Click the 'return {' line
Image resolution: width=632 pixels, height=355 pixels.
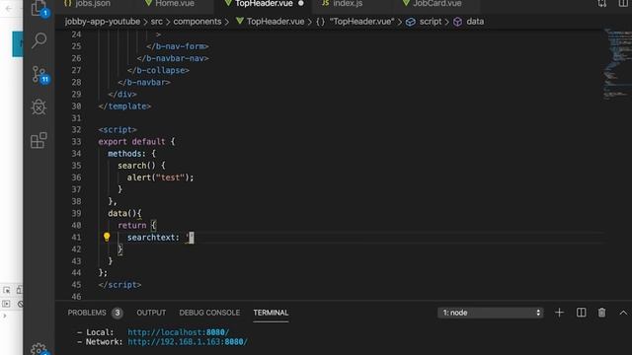click(x=136, y=226)
